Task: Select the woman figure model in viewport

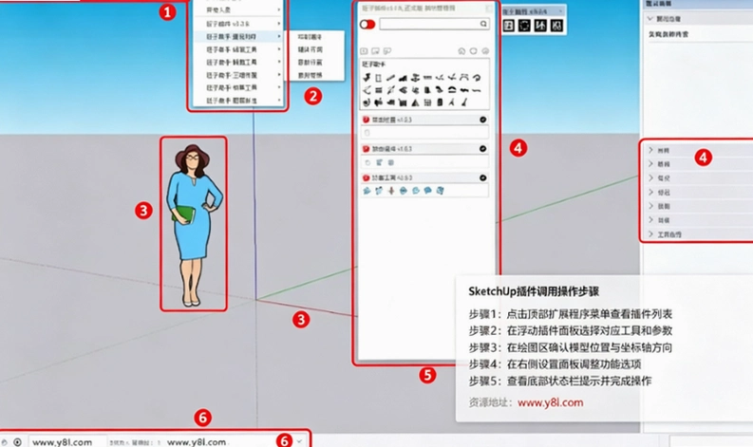Action: 193,225
